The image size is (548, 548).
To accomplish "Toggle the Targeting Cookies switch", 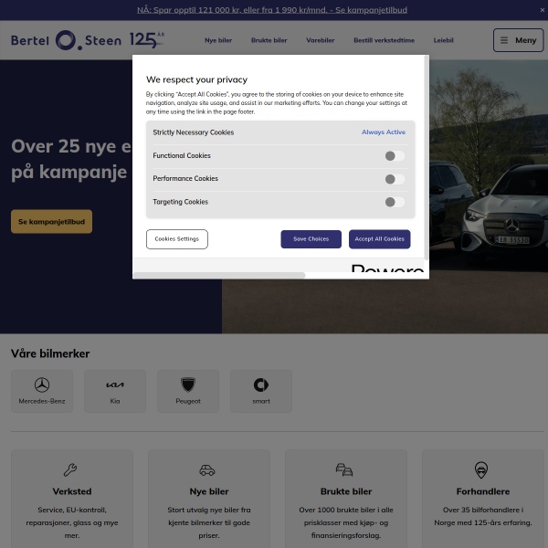I will click(395, 202).
